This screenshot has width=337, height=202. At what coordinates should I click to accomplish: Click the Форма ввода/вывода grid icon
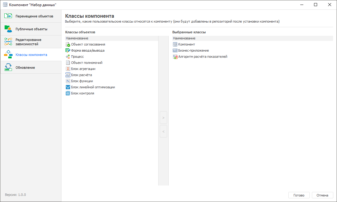pos(68,51)
